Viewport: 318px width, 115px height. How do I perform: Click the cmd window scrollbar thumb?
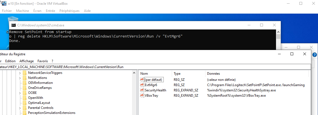pos(279,36)
